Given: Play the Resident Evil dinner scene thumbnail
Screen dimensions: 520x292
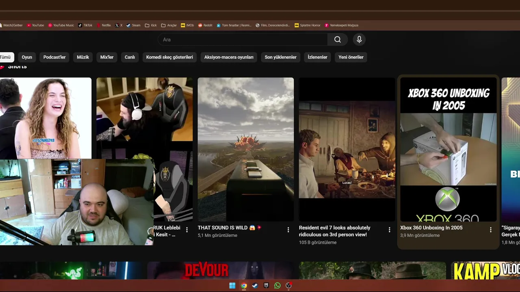Looking at the screenshot, I should [x=347, y=149].
